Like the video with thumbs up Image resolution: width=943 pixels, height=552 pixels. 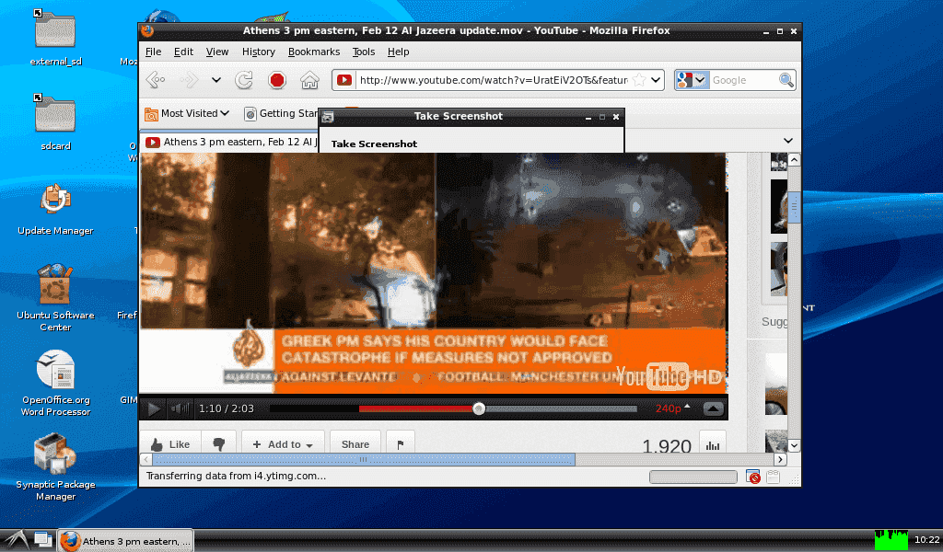click(x=170, y=444)
